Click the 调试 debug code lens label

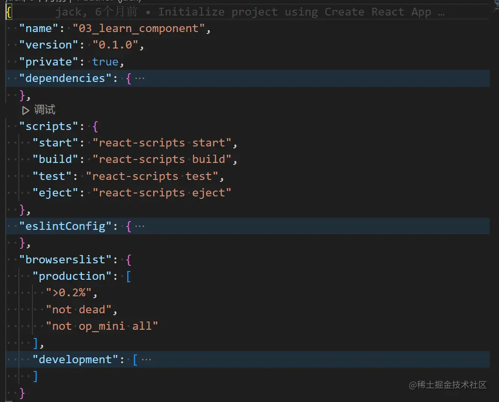(45, 110)
